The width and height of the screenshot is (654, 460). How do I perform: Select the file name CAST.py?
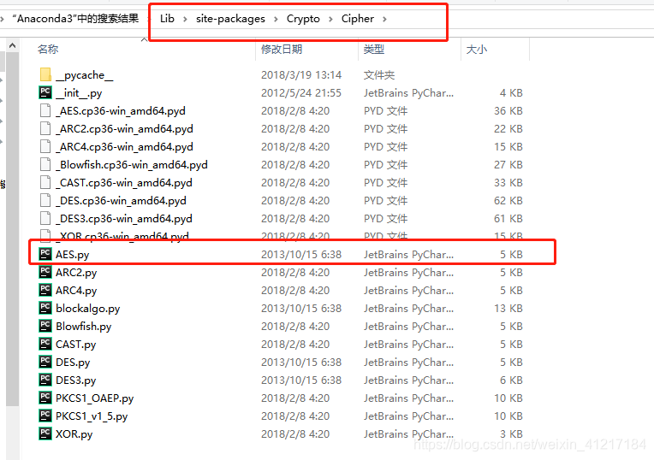click(76, 345)
